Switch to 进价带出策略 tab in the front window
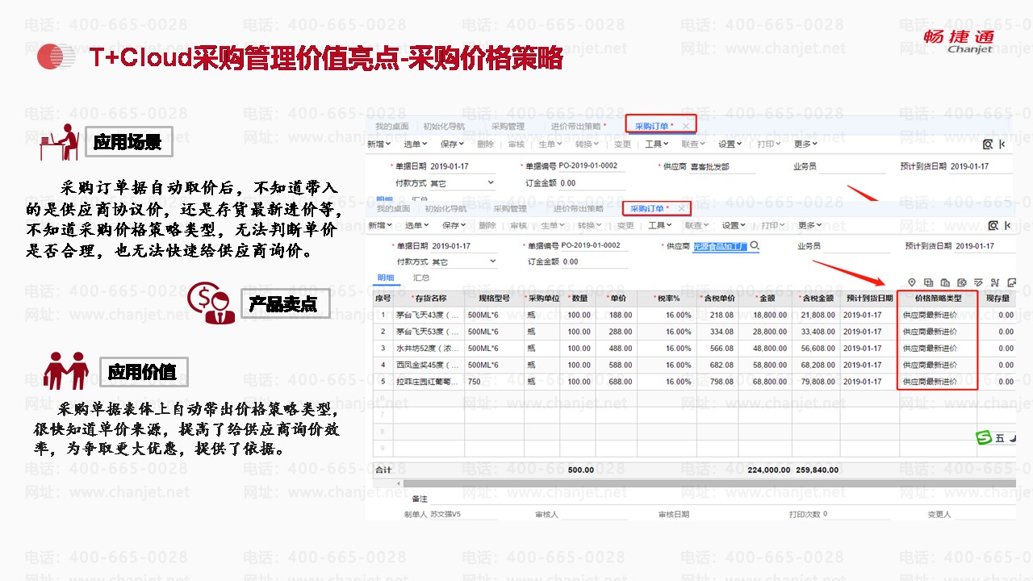 coord(578,209)
